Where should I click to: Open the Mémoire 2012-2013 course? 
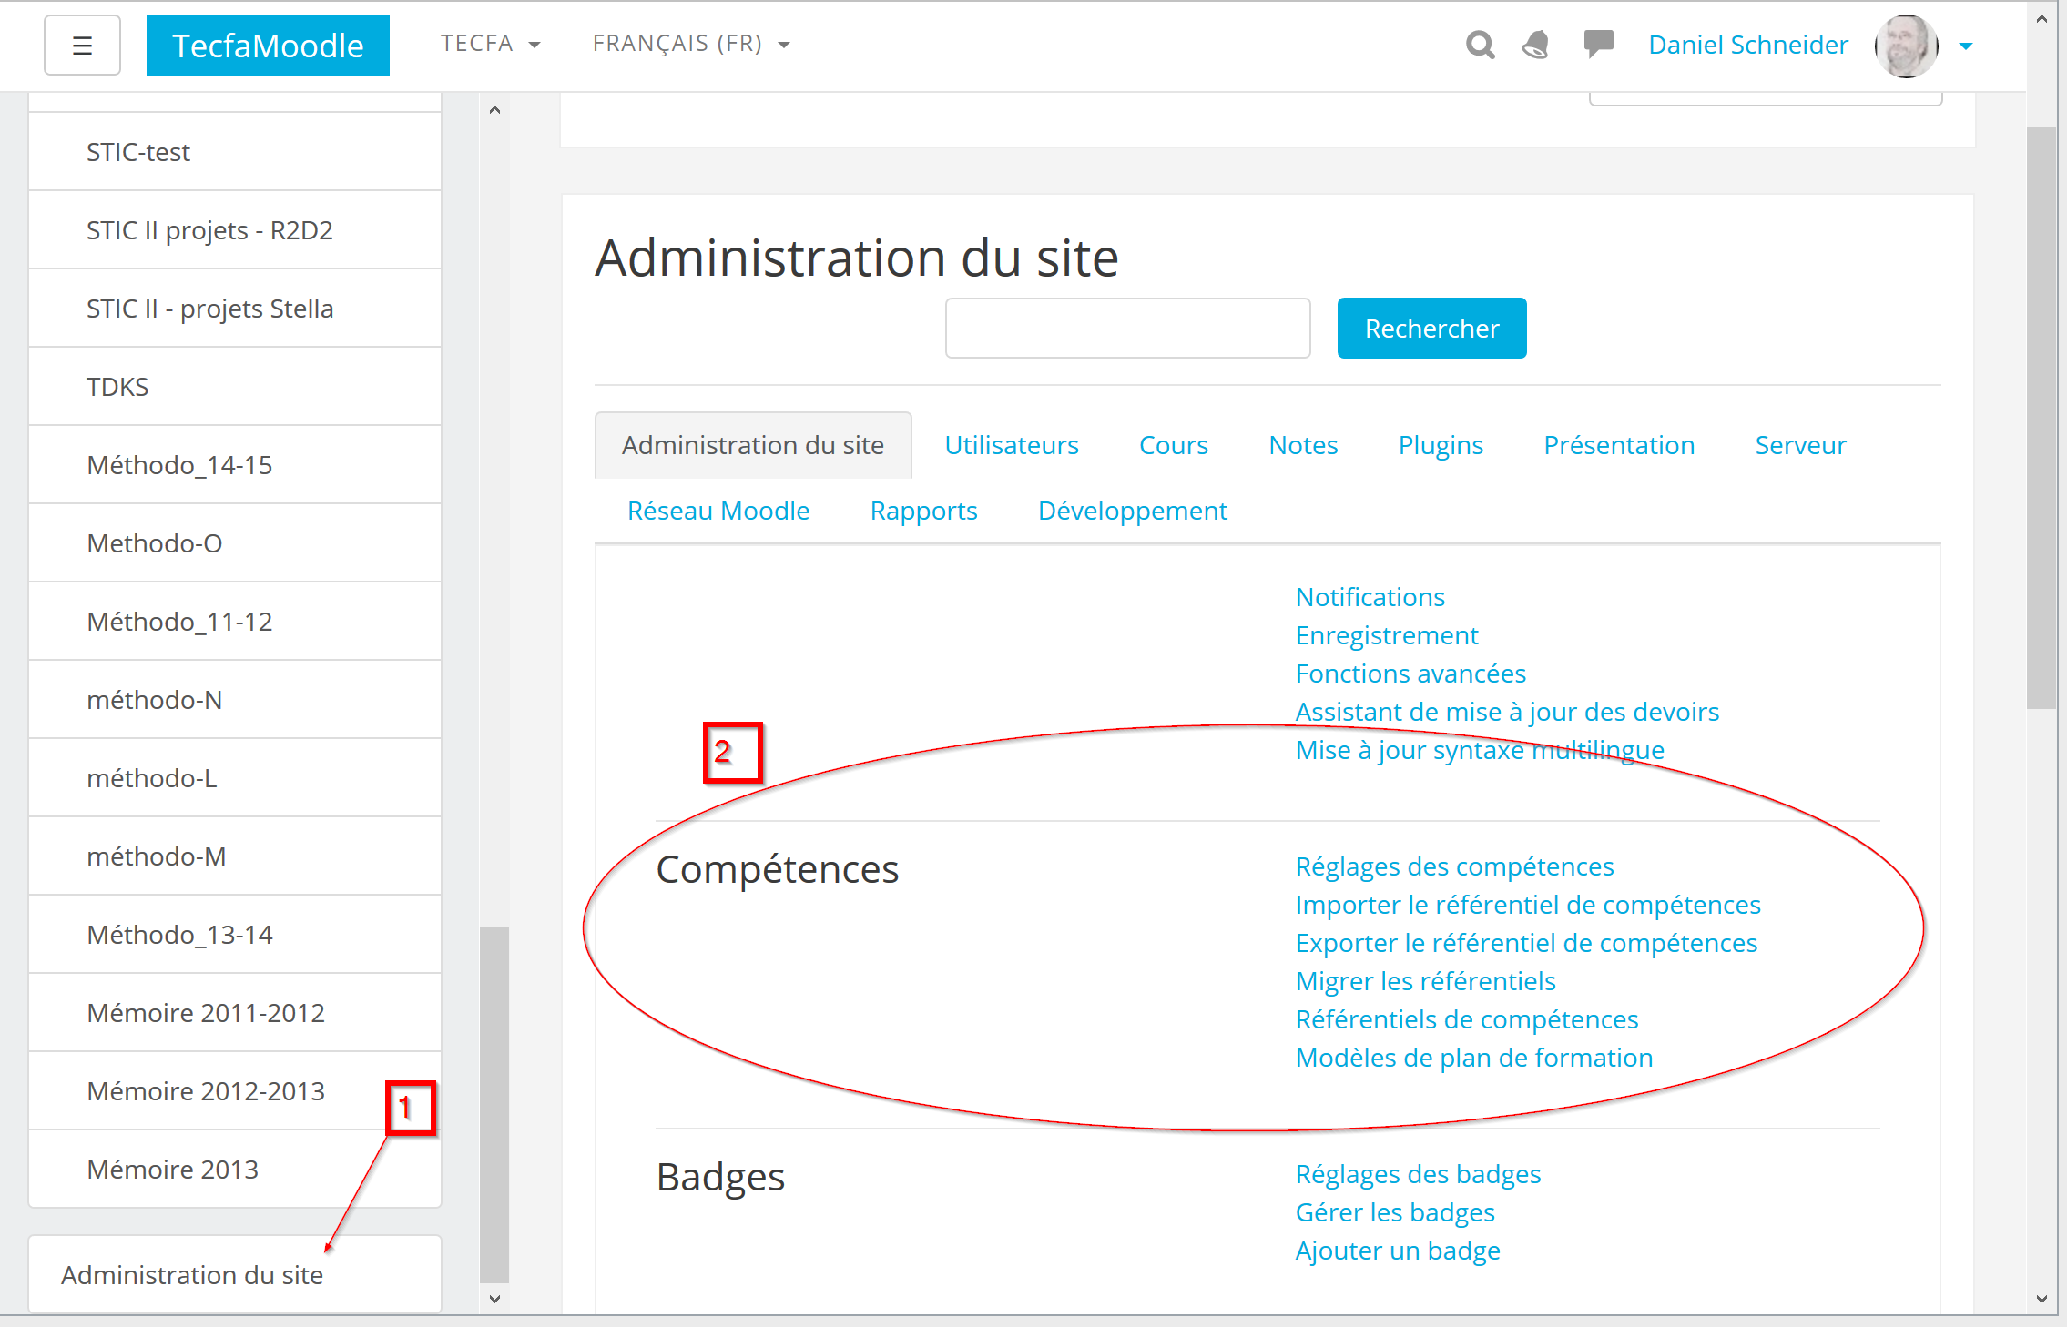[235, 1091]
